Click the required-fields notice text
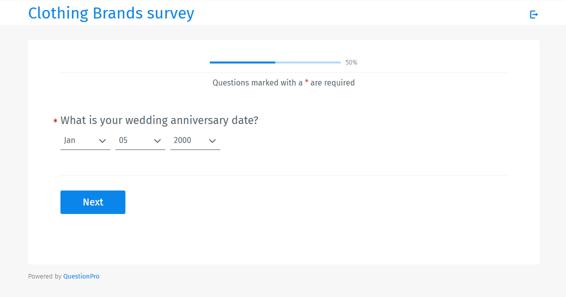This screenshot has width=566, height=297. (283, 82)
